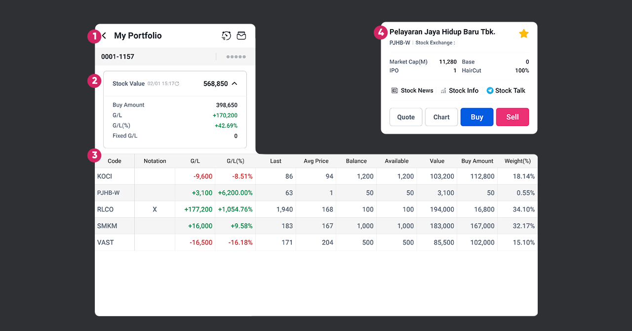Open the order history clock icon
This screenshot has width=632, height=331.
(x=226, y=36)
